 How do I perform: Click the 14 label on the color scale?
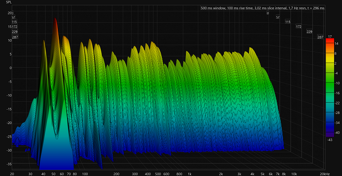(337, 44)
